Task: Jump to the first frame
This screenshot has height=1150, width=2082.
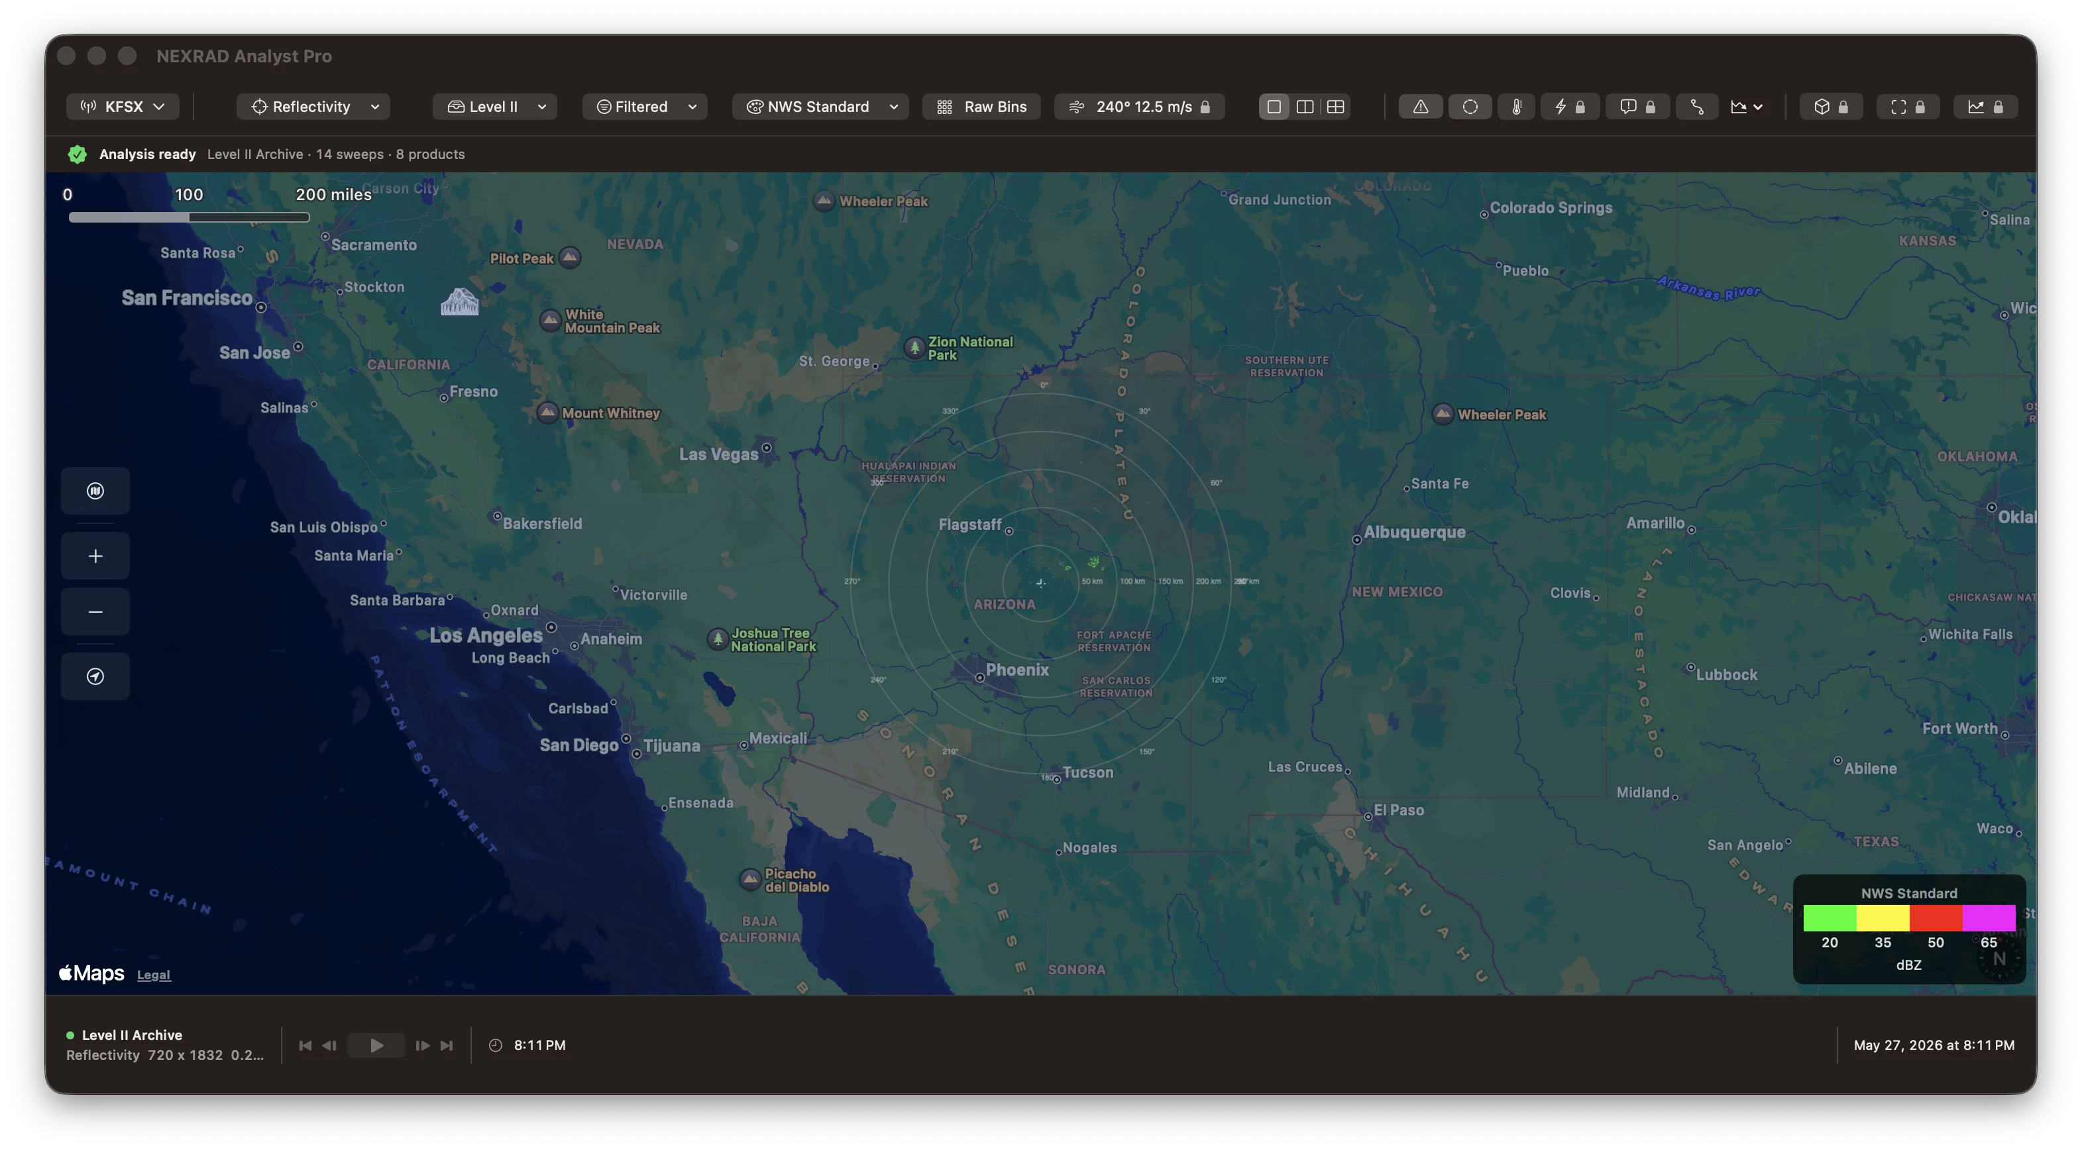Action: pyautogui.click(x=305, y=1045)
